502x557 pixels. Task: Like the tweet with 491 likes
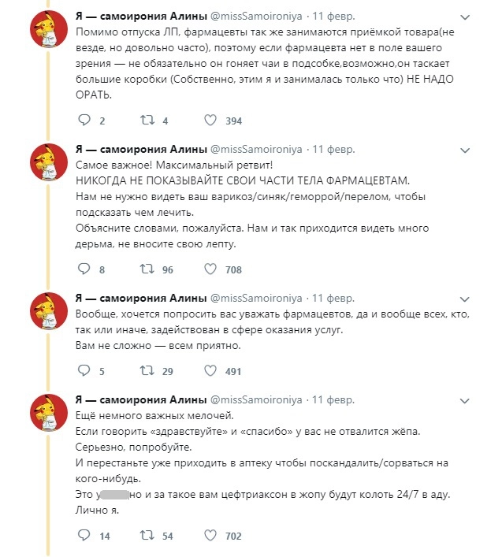pyautogui.click(x=210, y=371)
